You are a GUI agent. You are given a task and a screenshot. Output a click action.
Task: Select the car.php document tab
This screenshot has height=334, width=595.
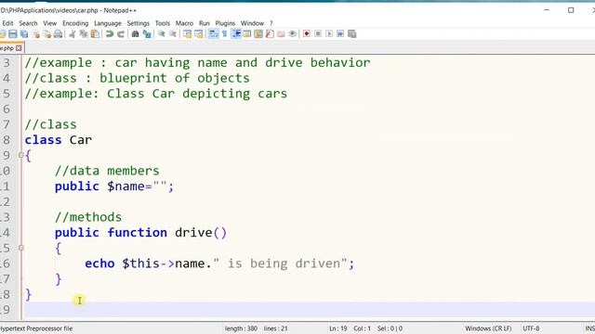(8, 48)
